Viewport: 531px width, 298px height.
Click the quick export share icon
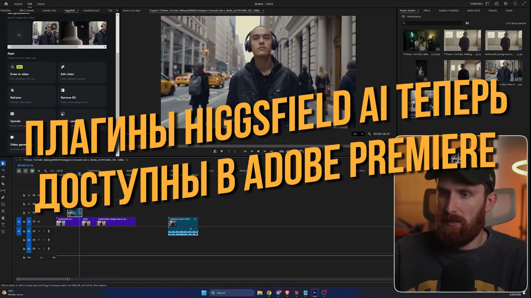496,4
